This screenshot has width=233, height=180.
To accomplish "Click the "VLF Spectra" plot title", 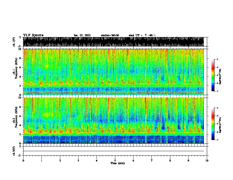I will pyautogui.click(x=33, y=35).
